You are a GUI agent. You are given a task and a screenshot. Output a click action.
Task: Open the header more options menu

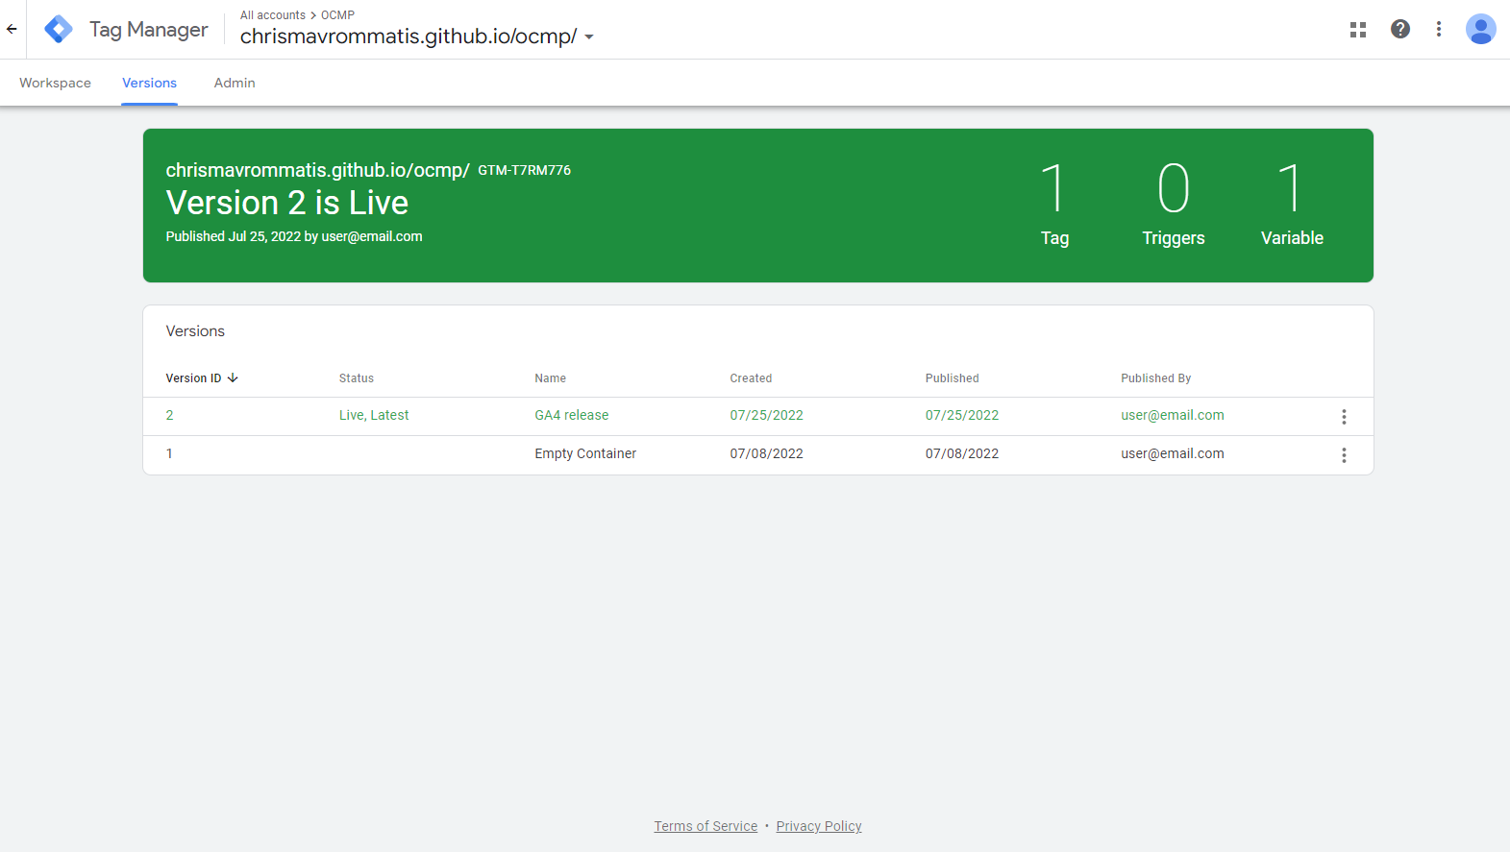tap(1439, 29)
